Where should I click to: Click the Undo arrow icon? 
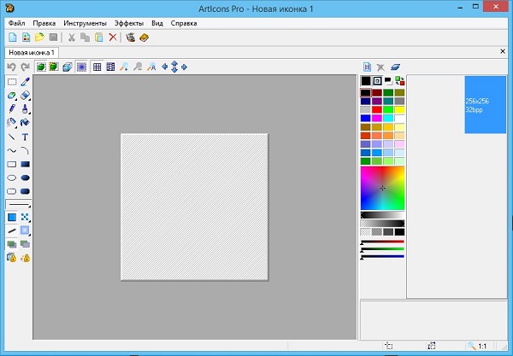coord(11,67)
